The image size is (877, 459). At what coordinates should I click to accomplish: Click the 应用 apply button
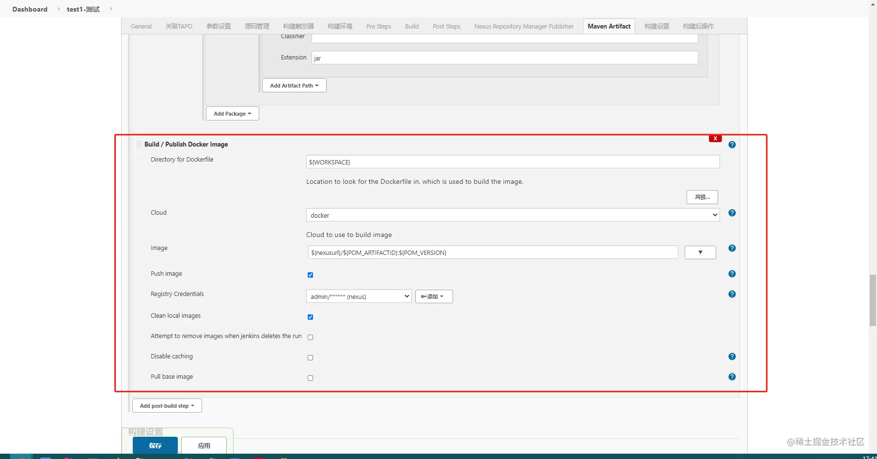[x=204, y=445]
